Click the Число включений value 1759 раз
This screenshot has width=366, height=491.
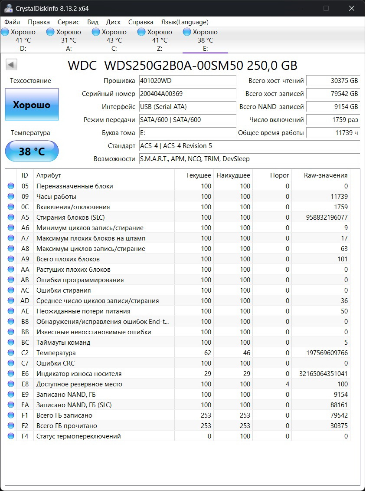333,120
